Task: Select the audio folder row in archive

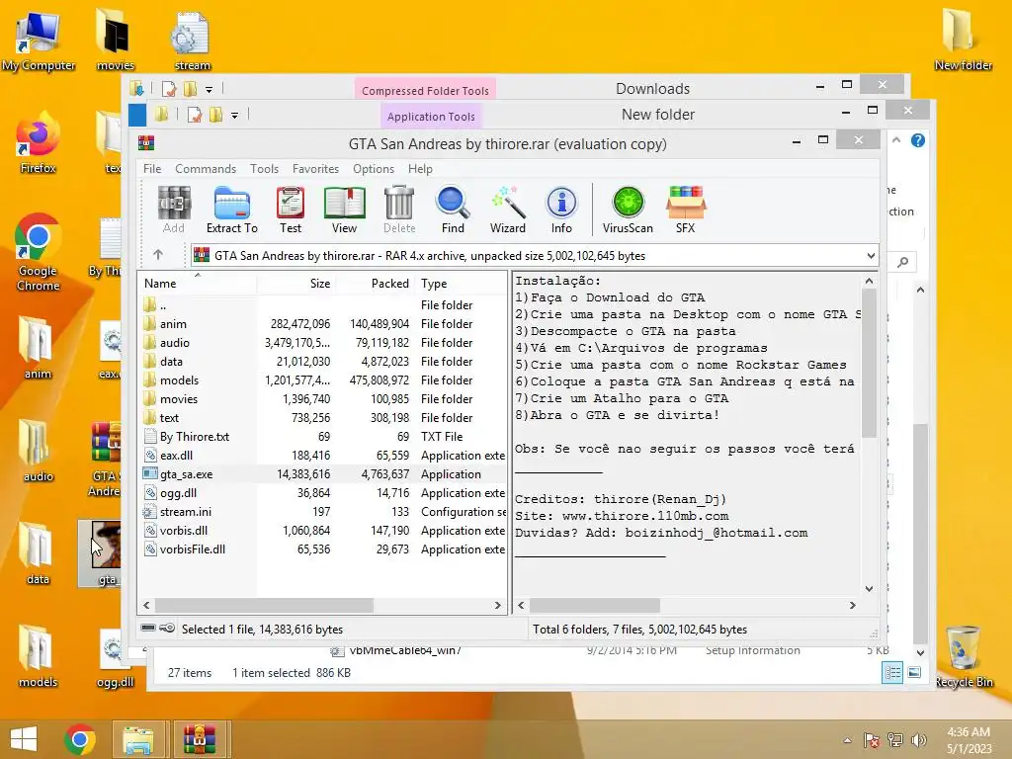Action: click(x=322, y=342)
